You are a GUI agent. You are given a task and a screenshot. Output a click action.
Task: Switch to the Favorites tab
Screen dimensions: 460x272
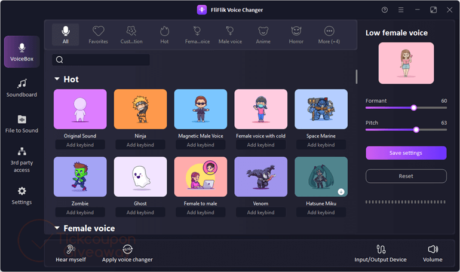pyautogui.click(x=99, y=35)
